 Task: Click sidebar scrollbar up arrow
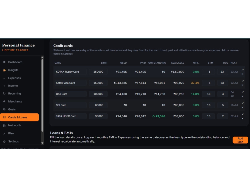coord(42,57)
